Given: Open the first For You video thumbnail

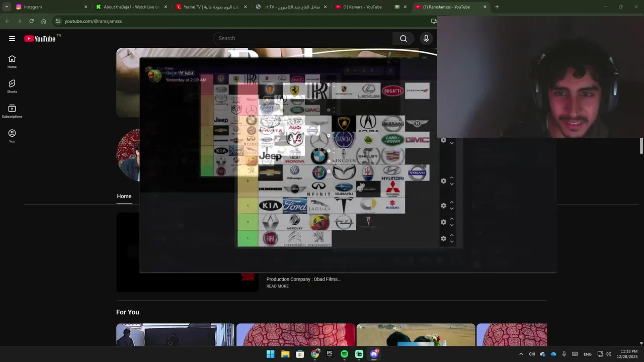Looking at the screenshot, I should [175, 334].
